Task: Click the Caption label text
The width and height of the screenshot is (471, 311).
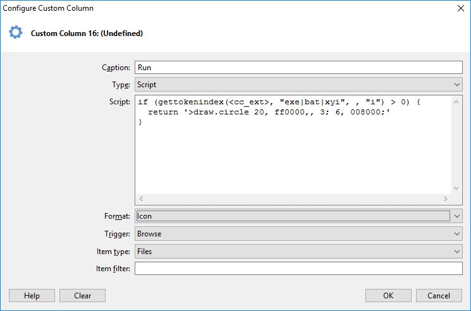Action: click(116, 68)
